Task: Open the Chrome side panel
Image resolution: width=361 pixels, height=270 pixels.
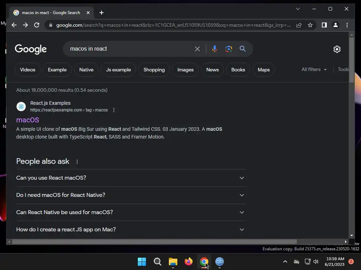Action: (x=324, y=25)
